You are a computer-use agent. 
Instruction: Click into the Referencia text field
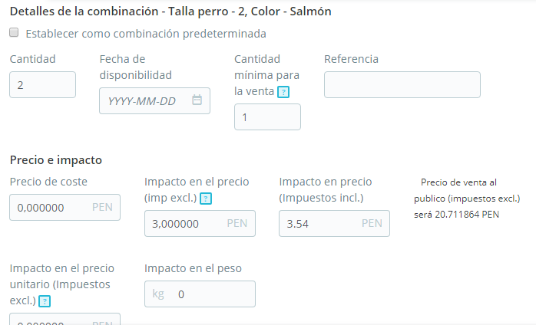402,84
